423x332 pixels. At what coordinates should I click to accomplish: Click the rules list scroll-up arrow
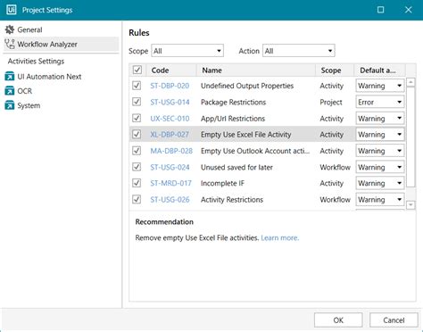411,82
